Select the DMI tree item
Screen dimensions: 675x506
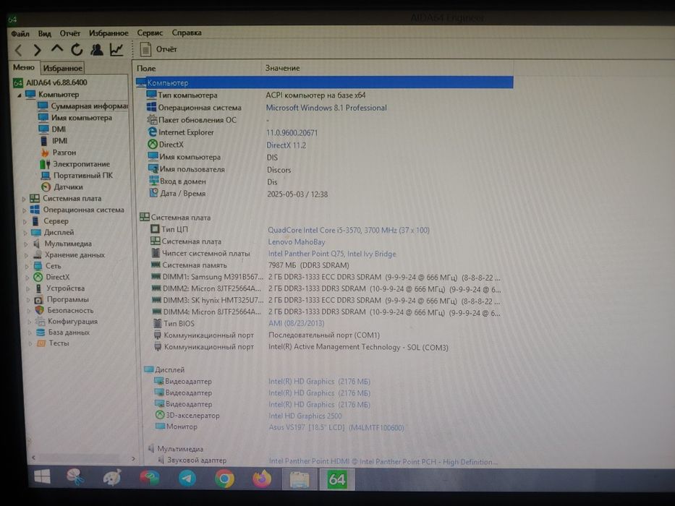coord(52,129)
